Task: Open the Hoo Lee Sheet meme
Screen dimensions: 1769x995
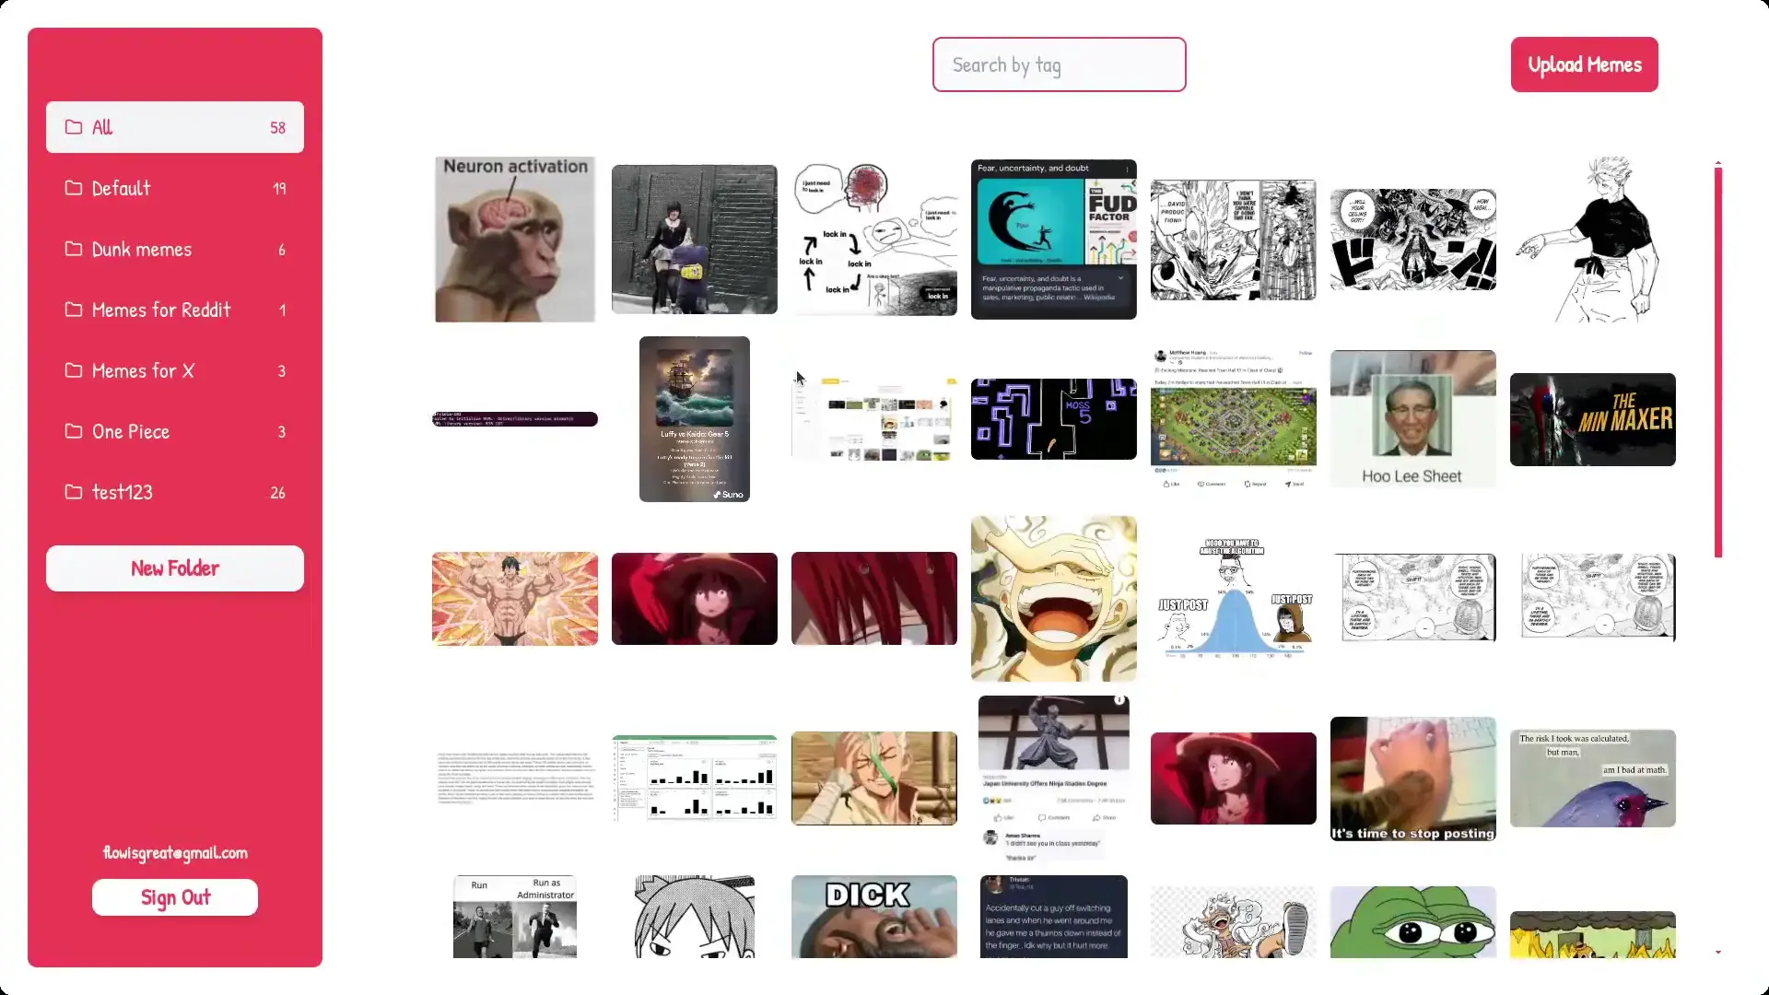Action: (x=1412, y=419)
